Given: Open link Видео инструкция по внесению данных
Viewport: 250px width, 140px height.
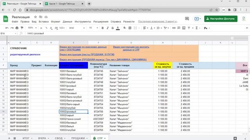Looking at the screenshot, I should [83, 48].
